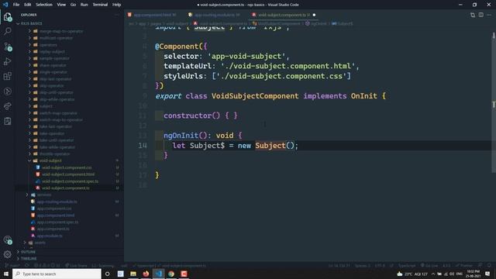
Task: Open Firefox from the taskbar
Action: coord(146,274)
